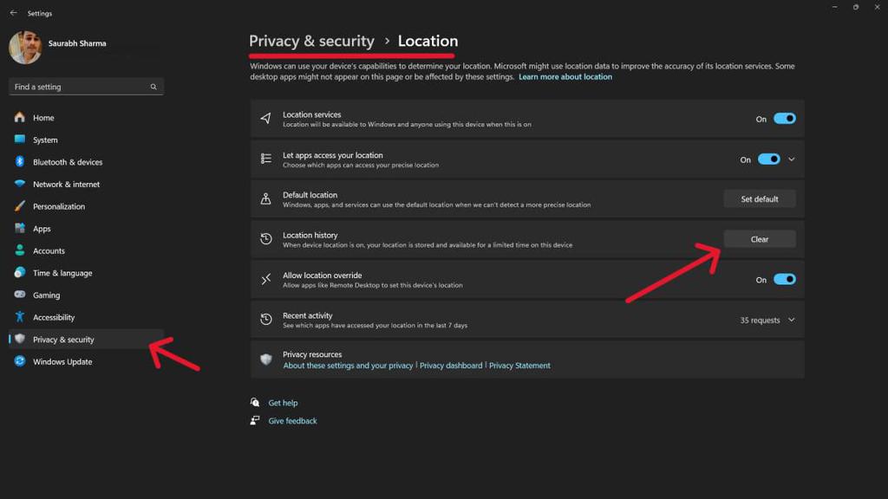This screenshot has width=888, height=499.
Task: Expand the app location access list chevron
Action: pos(792,159)
